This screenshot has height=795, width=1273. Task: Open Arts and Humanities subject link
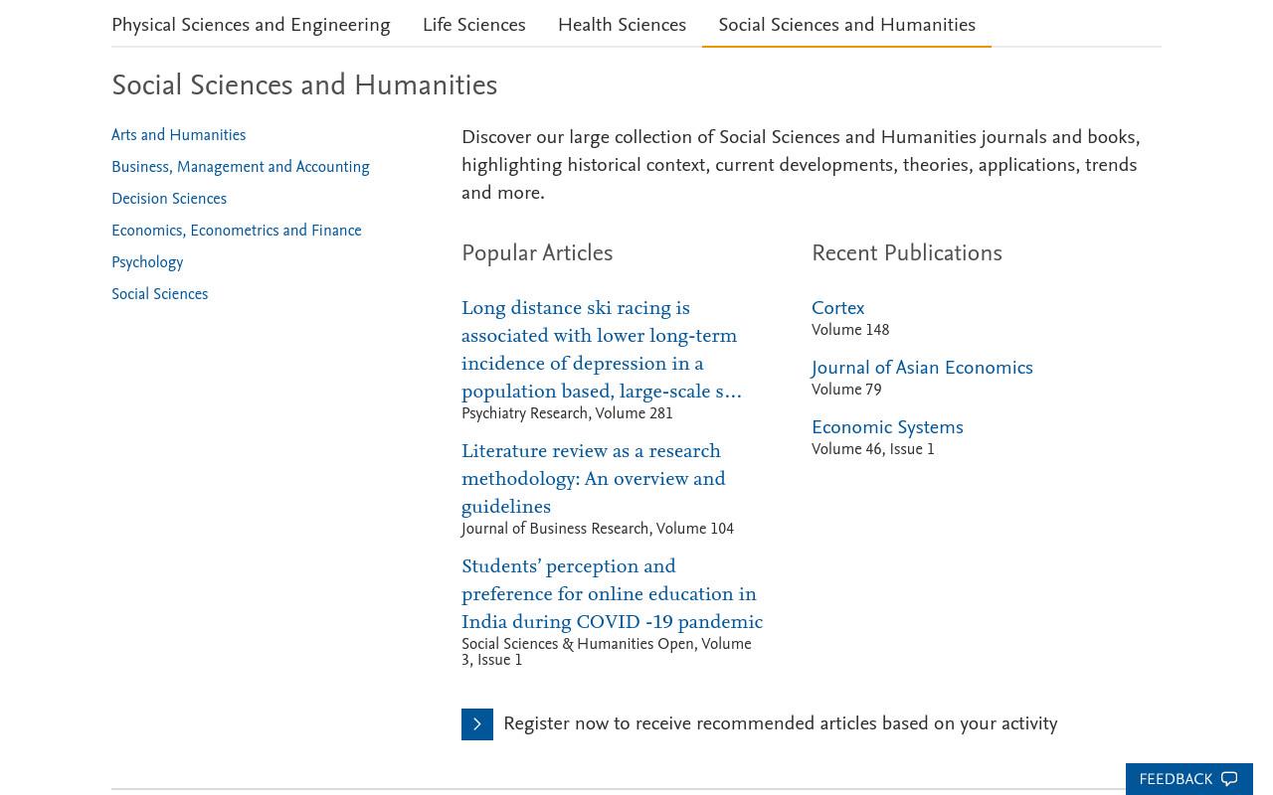(178, 135)
